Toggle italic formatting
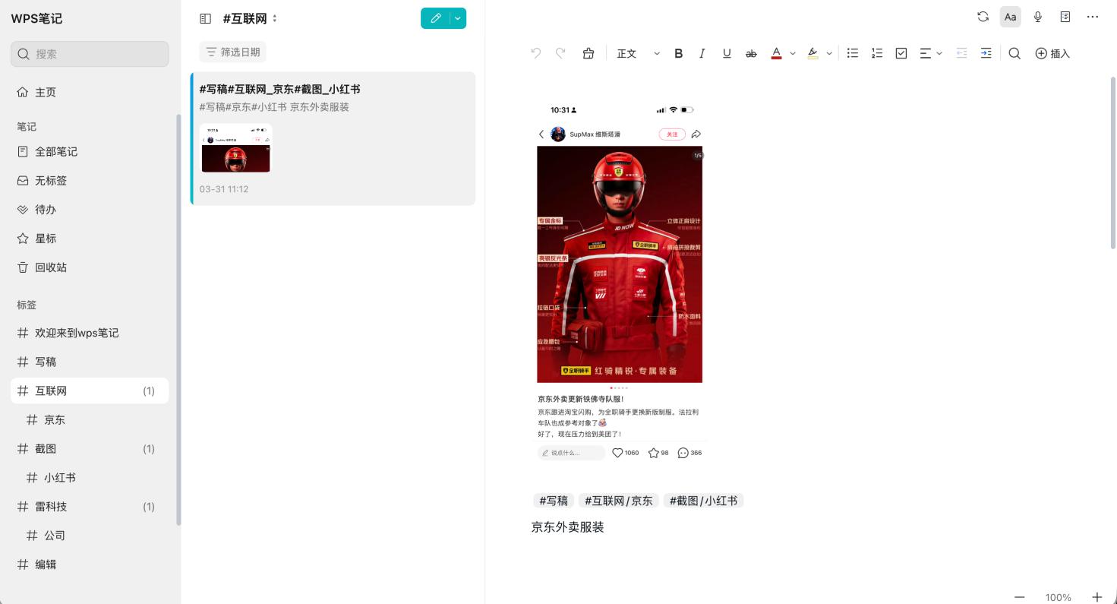Image resolution: width=1117 pixels, height=604 pixels. pos(702,53)
